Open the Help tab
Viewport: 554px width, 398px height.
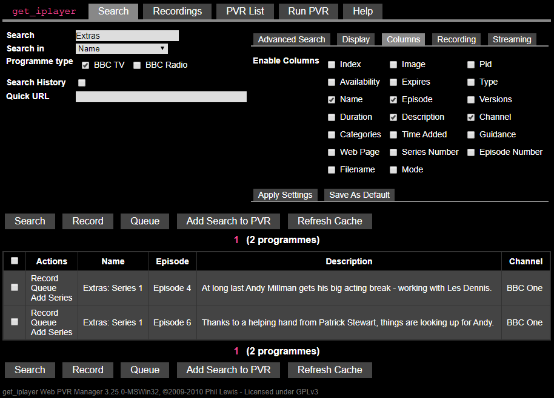coord(362,11)
